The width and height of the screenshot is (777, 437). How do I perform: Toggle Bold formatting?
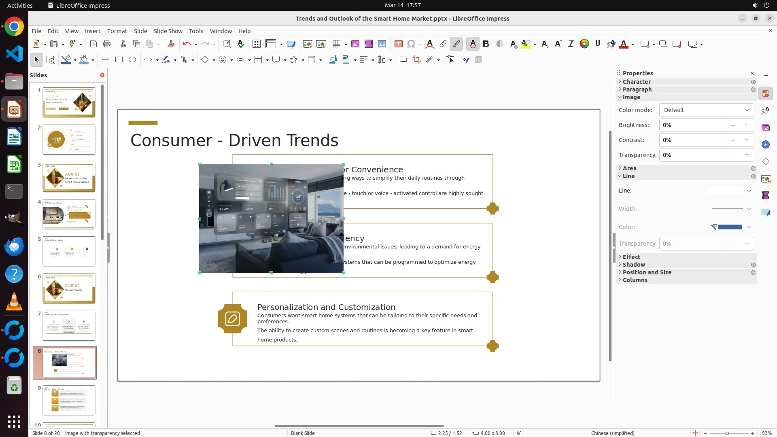pos(486,44)
